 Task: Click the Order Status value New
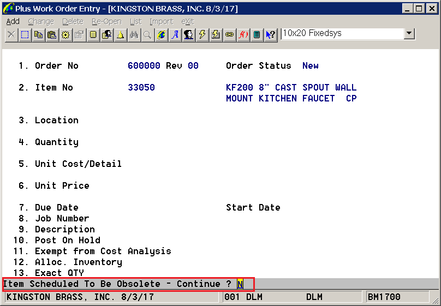[311, 65]
